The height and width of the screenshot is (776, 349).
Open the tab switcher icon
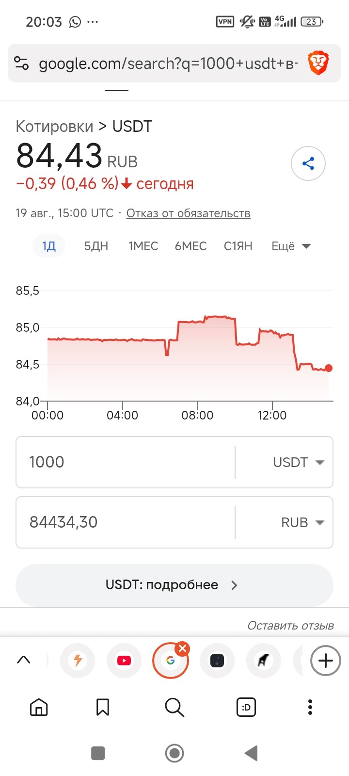246,707
